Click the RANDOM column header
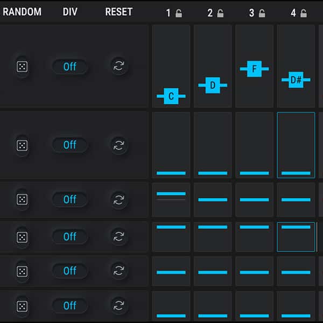Viewport: 323px width, 323px height. coord(22,12)
